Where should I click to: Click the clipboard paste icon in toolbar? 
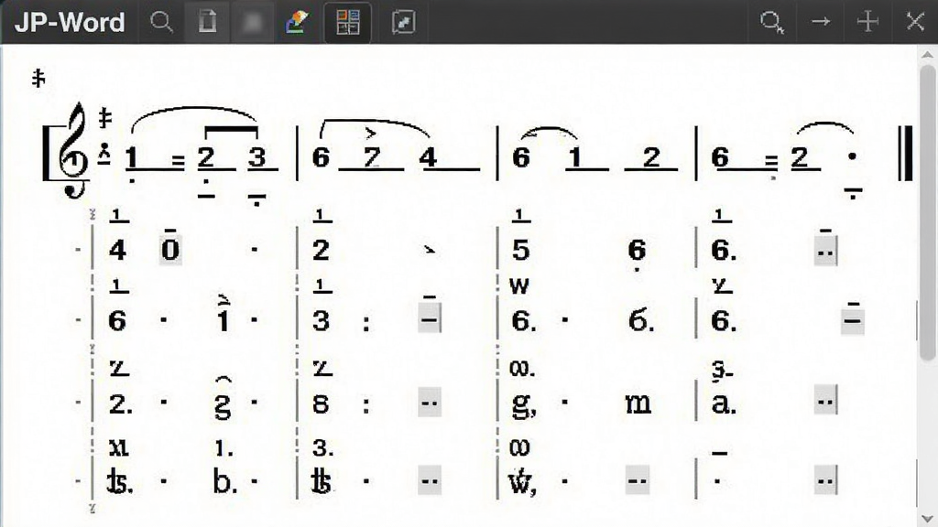(x=207, y=22)
